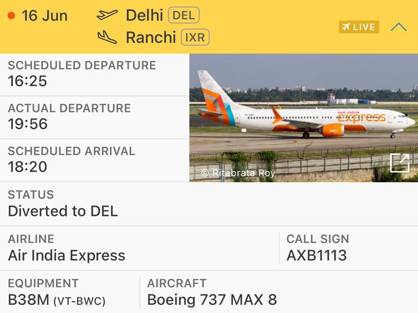Click the AXB1113 call sign
Image resolution: width=418 pixels, height=313 pixels.
coord(317,255)
